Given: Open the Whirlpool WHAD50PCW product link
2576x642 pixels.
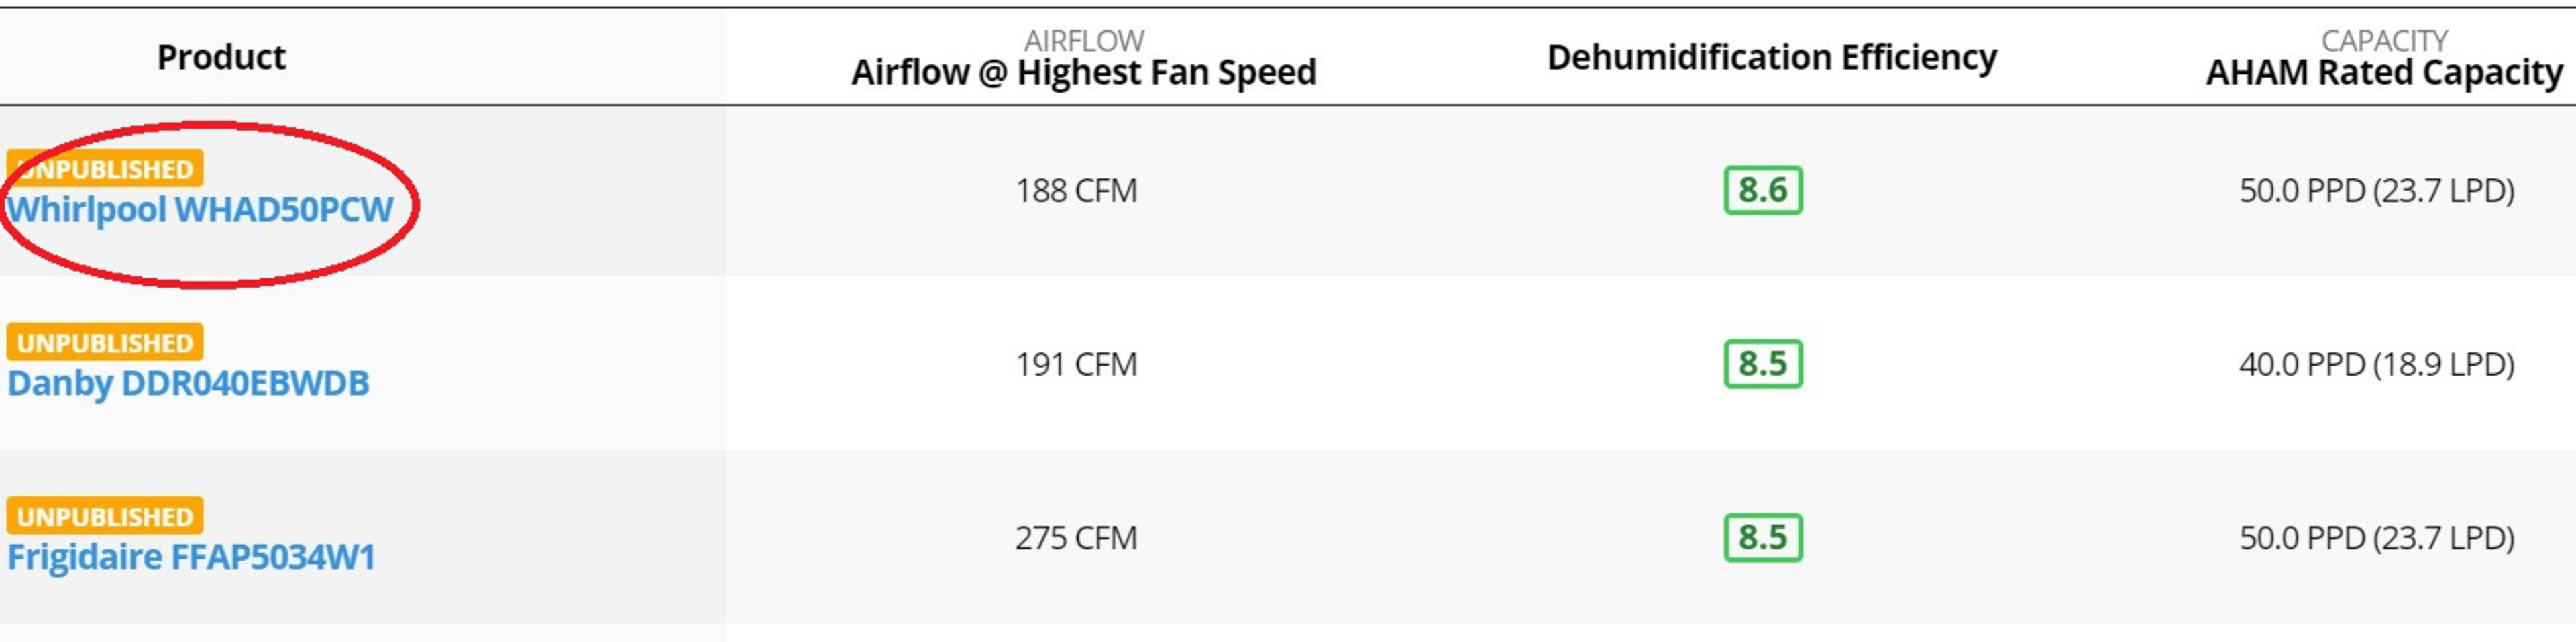Looking at the screenshot, I should click(x=200, y=210).
